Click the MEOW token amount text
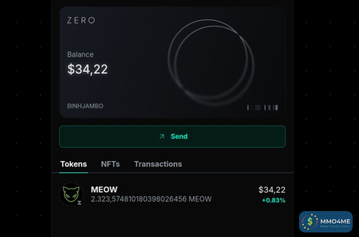 pos(151,199)
